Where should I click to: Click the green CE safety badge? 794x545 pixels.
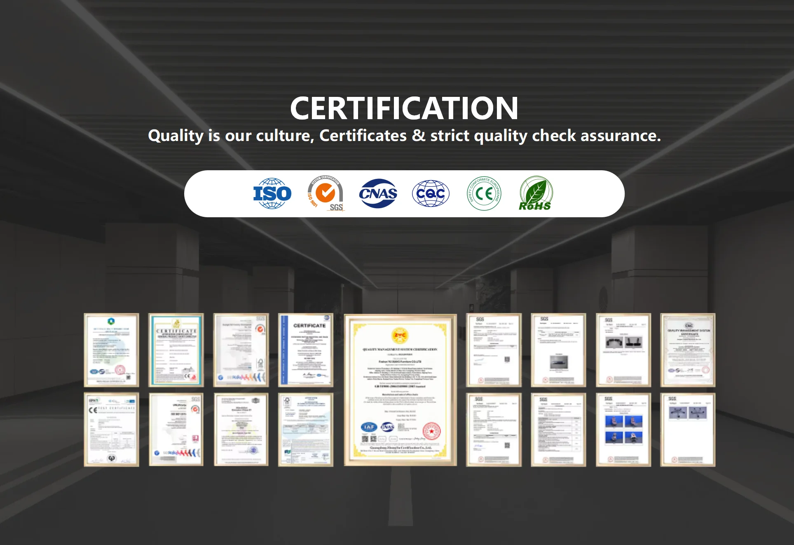pyautogui.click(x=484, y=193)
